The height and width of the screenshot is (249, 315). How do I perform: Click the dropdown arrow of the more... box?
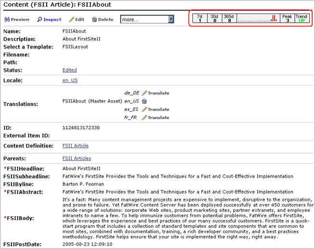point(171,19)
